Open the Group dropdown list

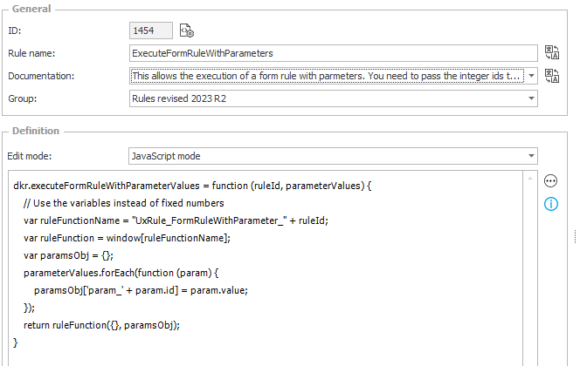click(532, 98)
